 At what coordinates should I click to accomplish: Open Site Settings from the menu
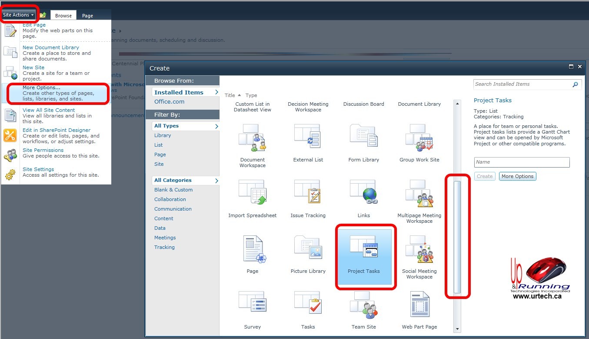click(x=38, y=169)
